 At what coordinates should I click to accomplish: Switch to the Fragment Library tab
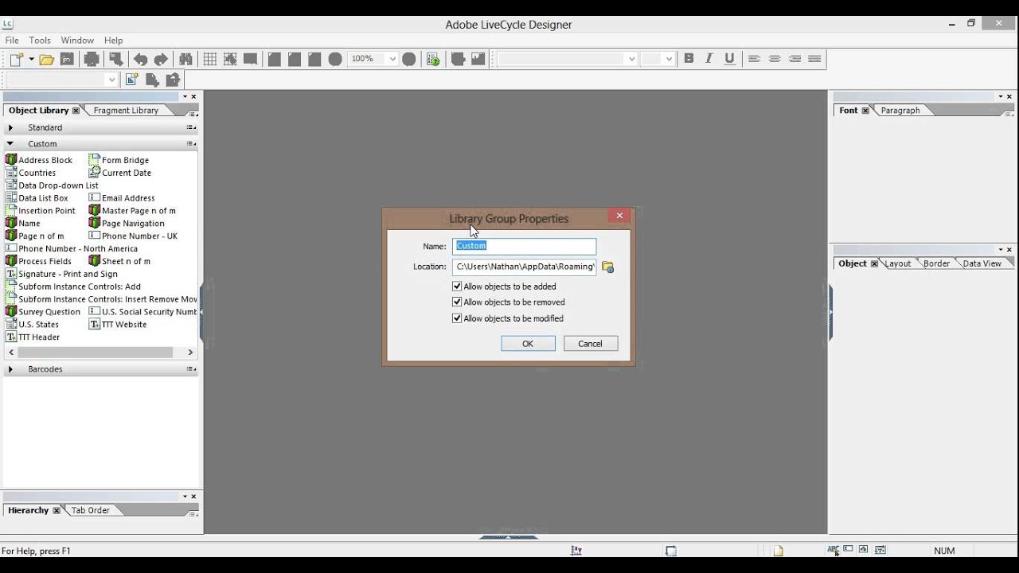tap(126, 111)
